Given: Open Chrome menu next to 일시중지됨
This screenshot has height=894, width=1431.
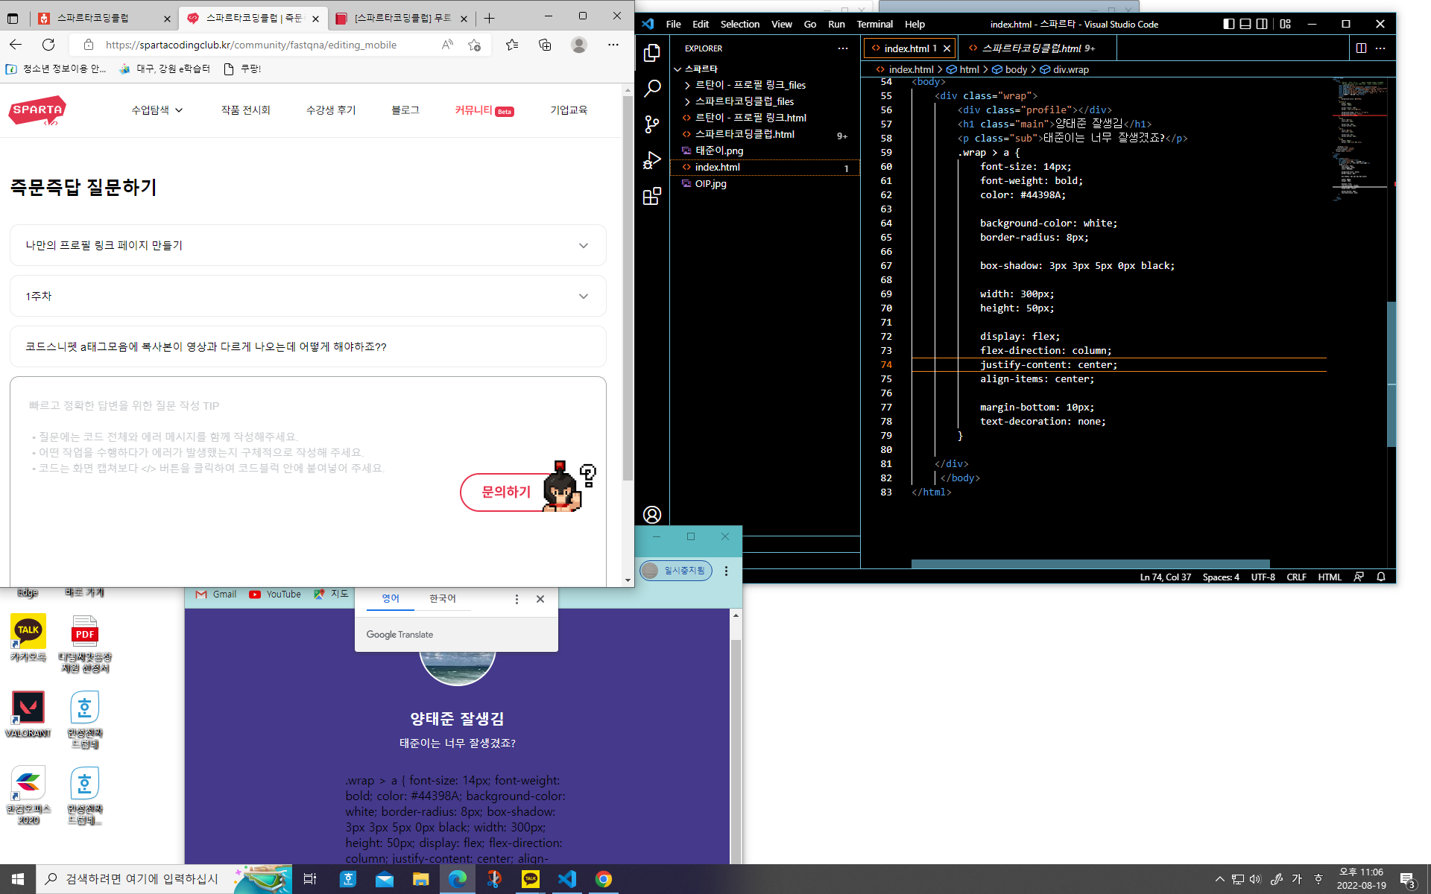Looking at the screenshot, I should (726, 571).
